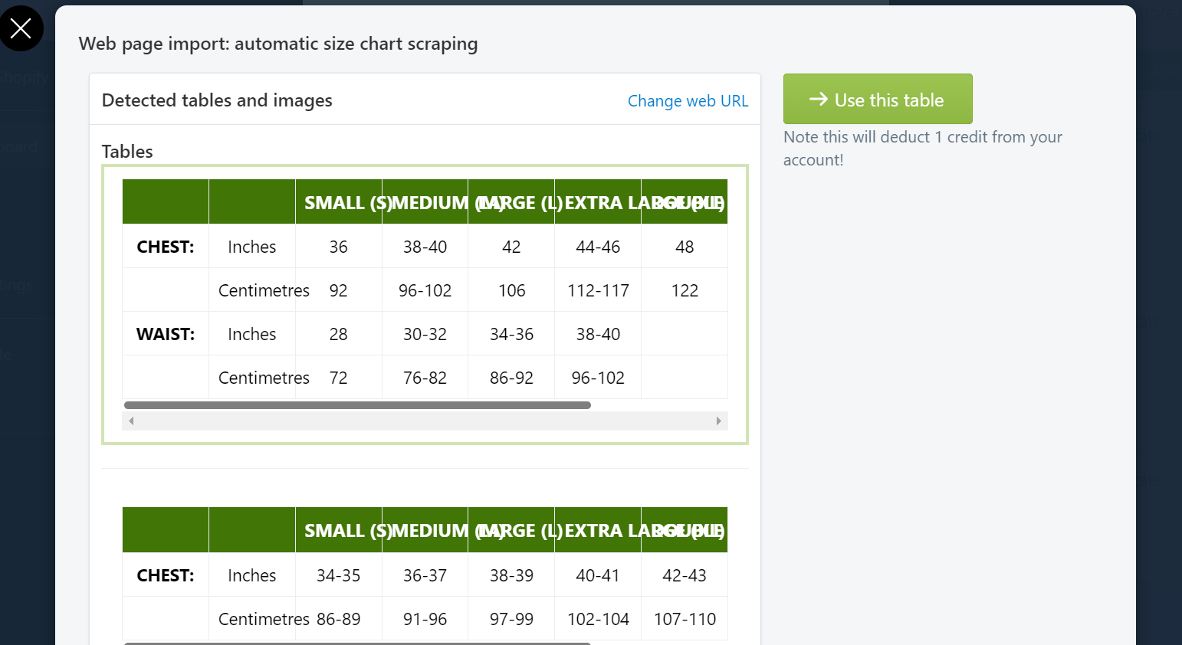Click the Tables section heading
1182x645 pixels.
[x=127, y=151]
